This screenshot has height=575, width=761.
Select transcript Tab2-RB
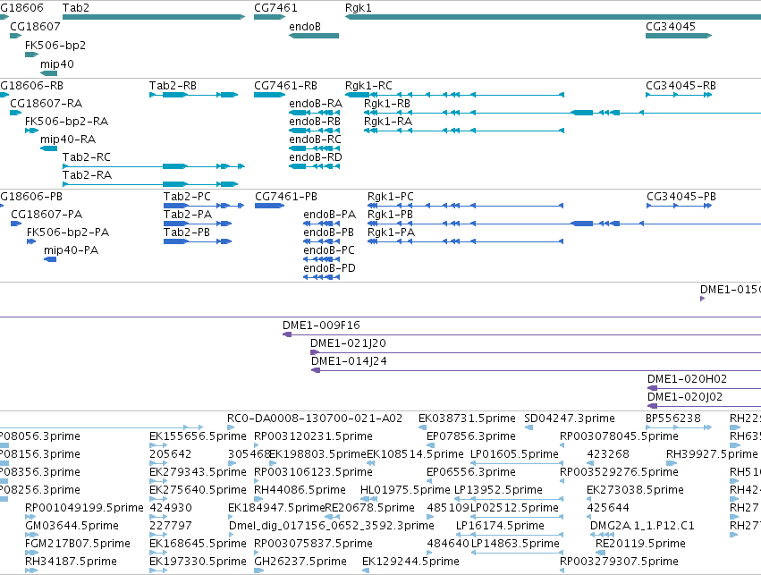(173, 86)
